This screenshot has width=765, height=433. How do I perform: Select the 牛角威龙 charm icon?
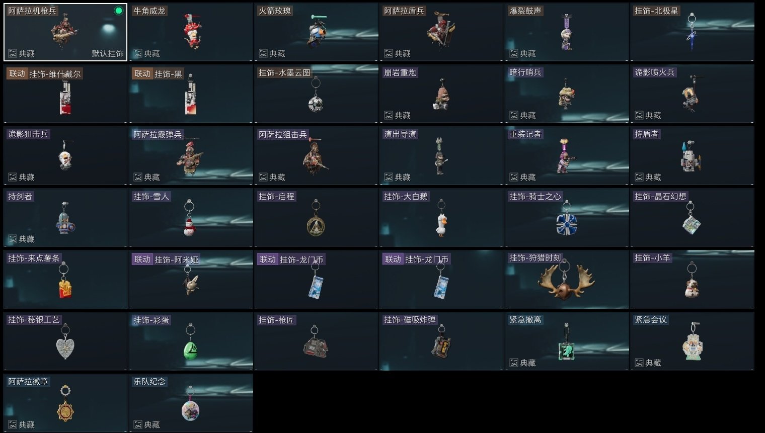192,31
